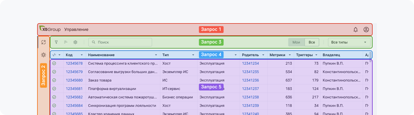Viewport: 414px width, 115px height.
Task: Click the X5Group logo
Action: coord(50,29)
